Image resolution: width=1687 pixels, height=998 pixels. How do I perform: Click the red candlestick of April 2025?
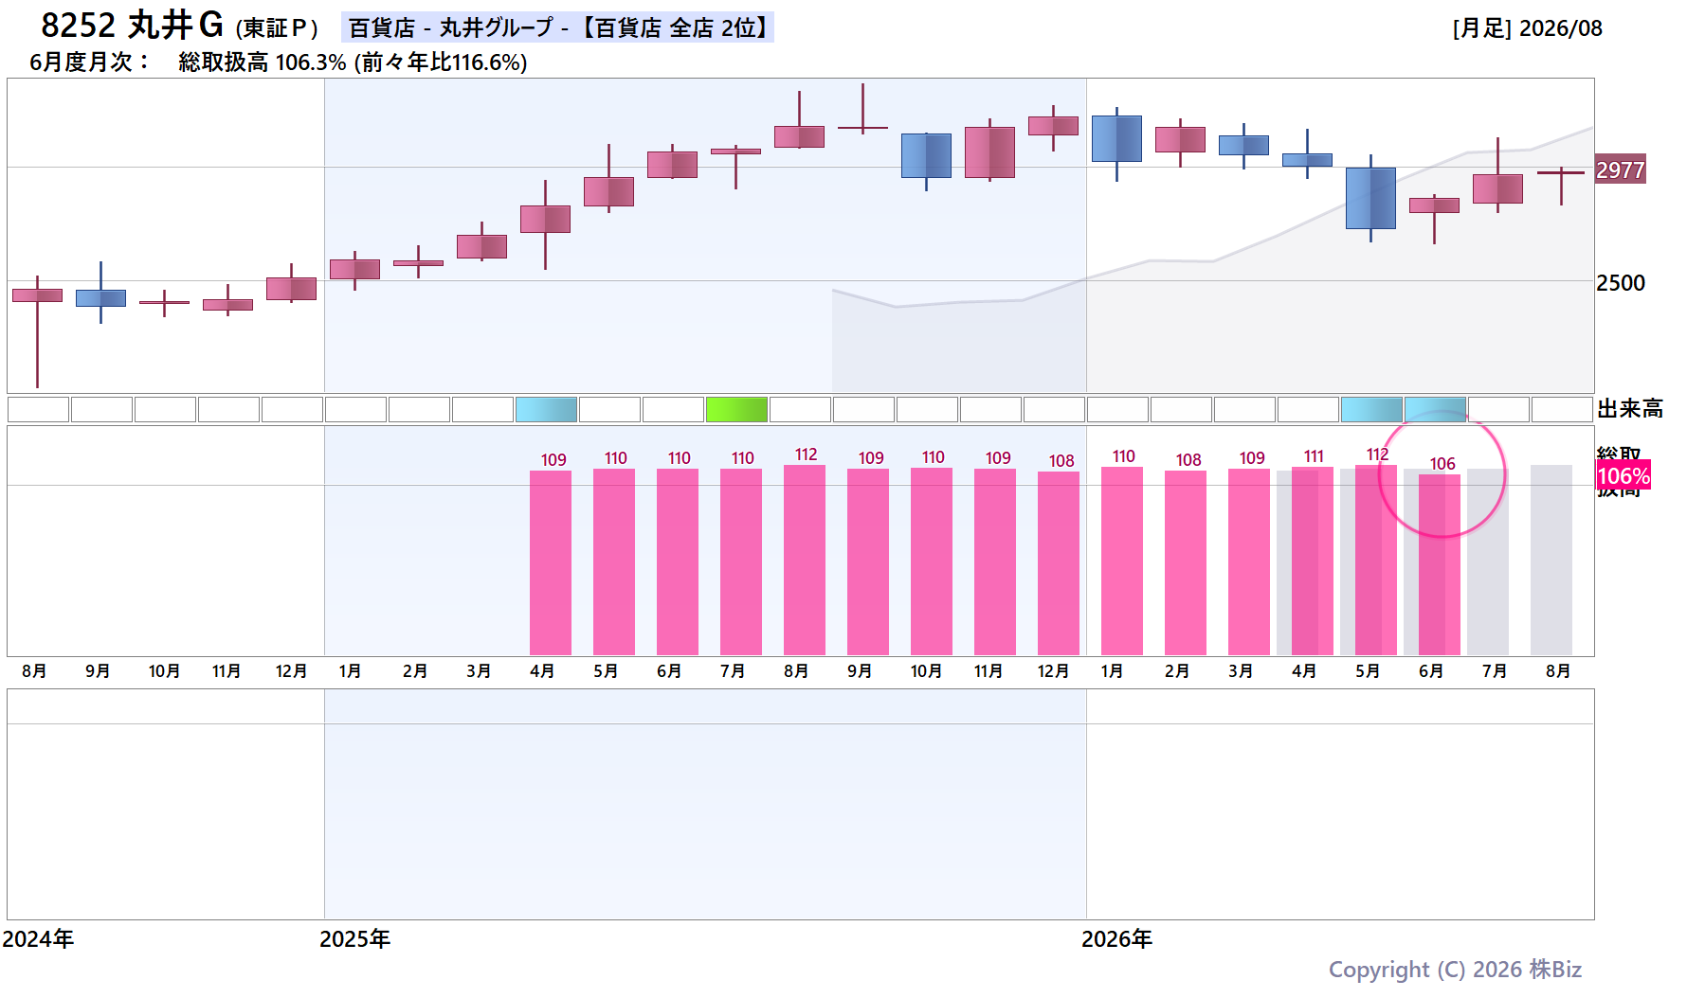coord(545,219)
